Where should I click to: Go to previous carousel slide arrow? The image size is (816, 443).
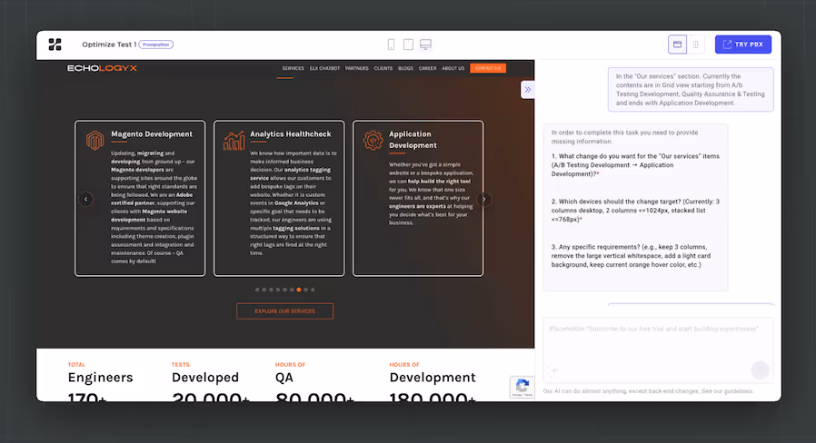point(85,199)
